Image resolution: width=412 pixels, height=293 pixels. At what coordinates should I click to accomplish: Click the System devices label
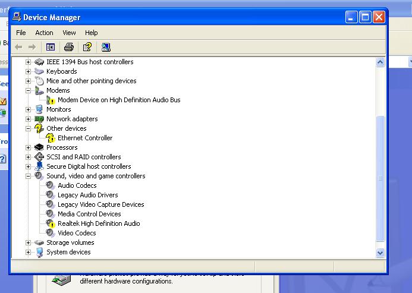68,252
